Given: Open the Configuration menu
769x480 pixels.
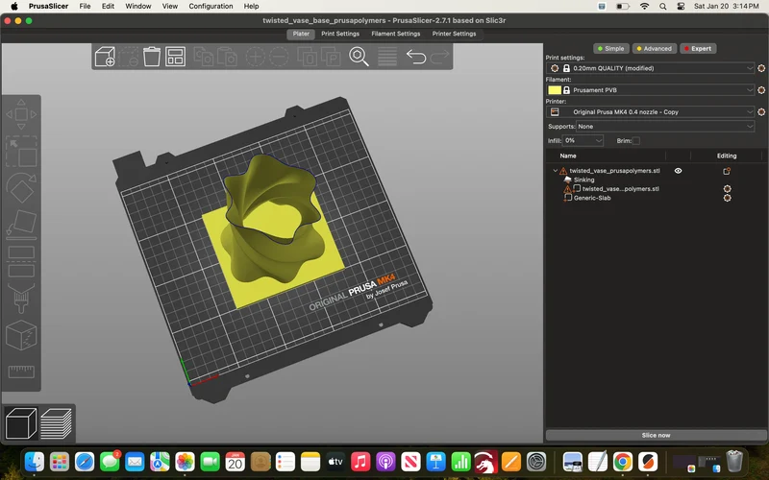Looking at the screenshot, I should tap(211, 7).
